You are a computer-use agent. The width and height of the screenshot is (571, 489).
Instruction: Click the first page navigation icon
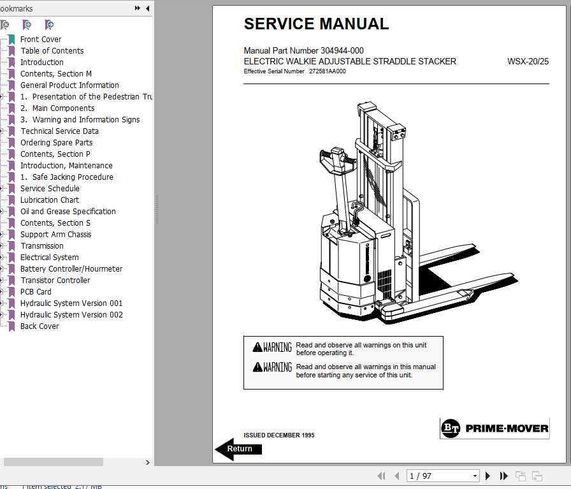[381, 476]
